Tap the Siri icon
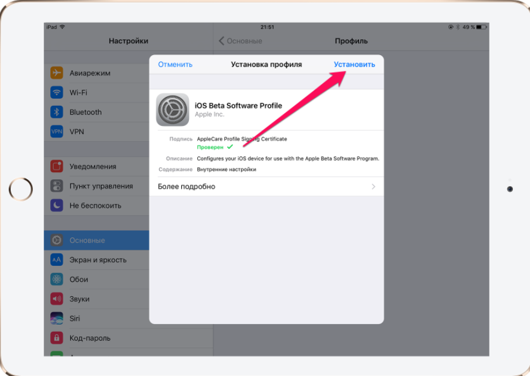The image size is (530, 376). click(x=57, y=318)
